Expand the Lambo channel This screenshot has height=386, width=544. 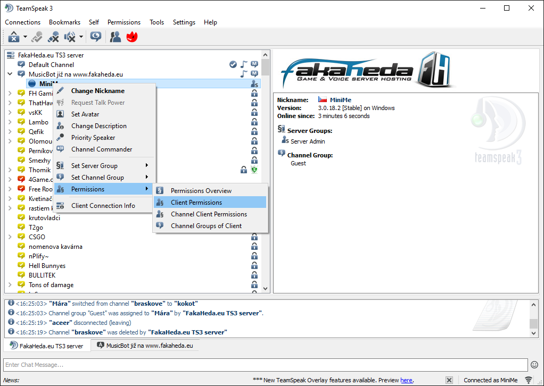click(x=10, y=122)
